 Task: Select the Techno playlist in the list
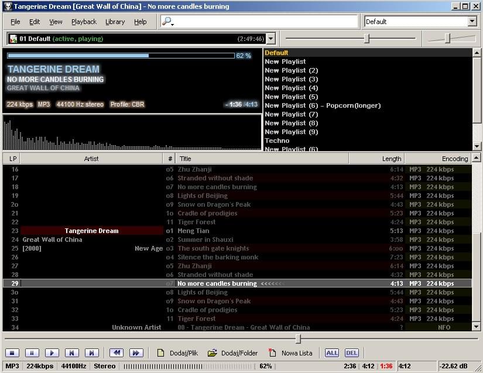(277, 141)
